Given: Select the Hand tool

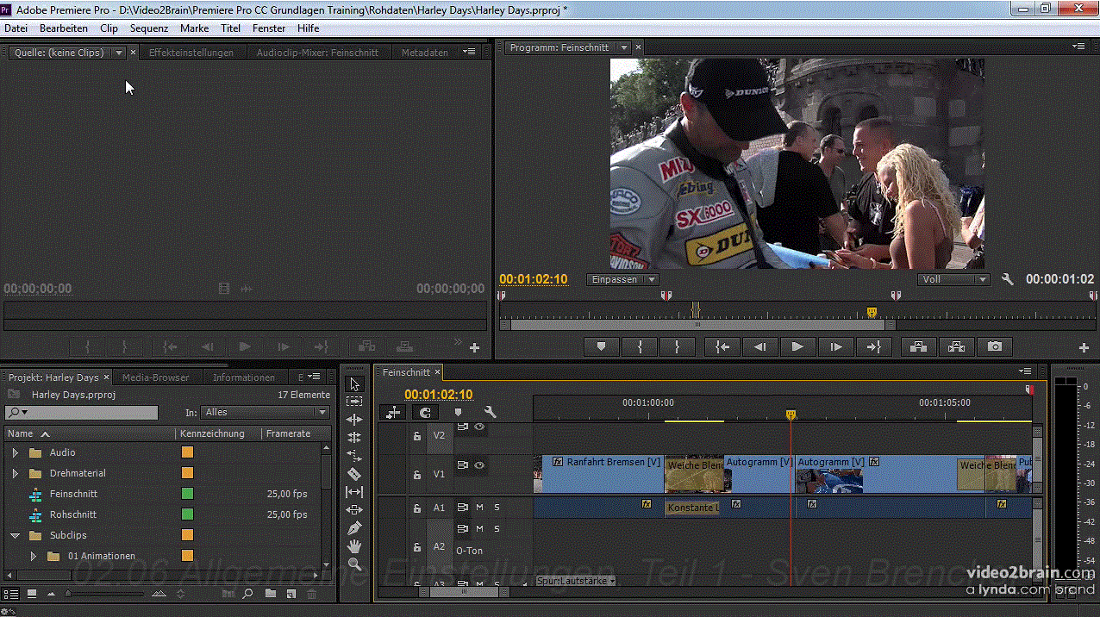Looking at the screenshot, I should coord(354,546).
